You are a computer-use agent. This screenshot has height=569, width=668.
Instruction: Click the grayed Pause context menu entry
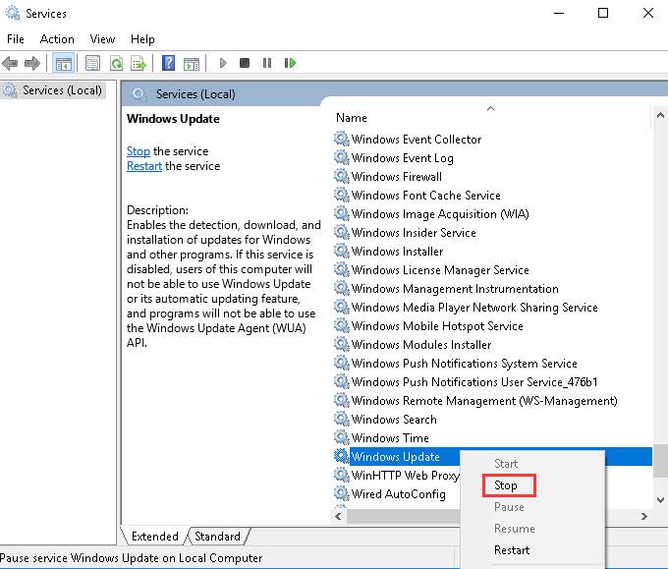509,507
